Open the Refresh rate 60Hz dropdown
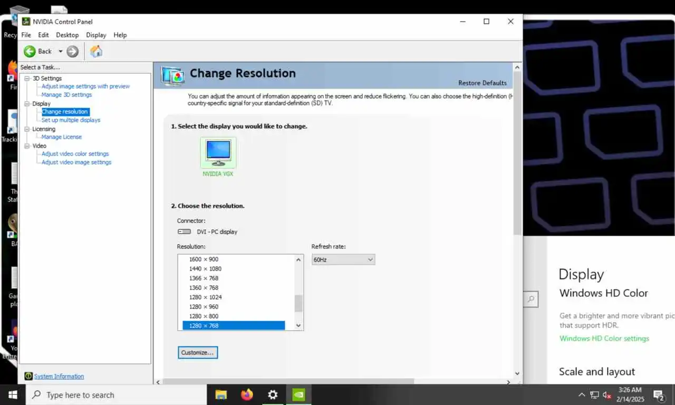The height and width of the screenshot is (405, 675). 343,259
